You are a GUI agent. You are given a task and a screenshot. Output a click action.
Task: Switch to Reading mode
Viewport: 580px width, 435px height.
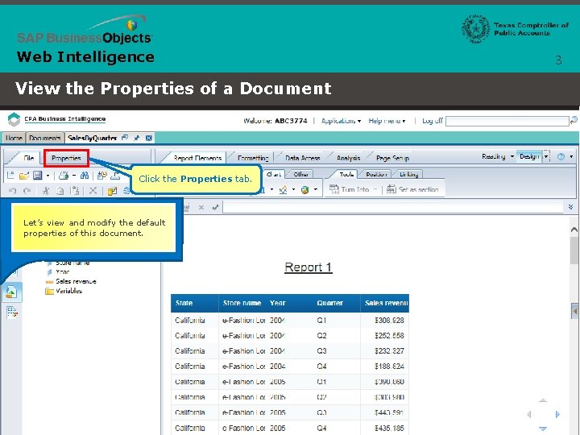[x=494, y=156]
